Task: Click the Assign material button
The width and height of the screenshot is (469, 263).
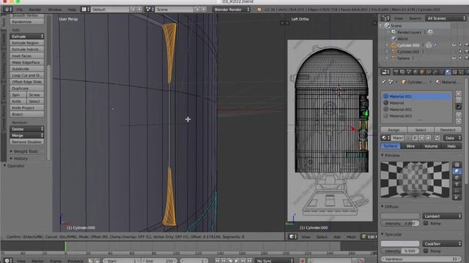Action: pyautogui.click(x=394, y=130)
